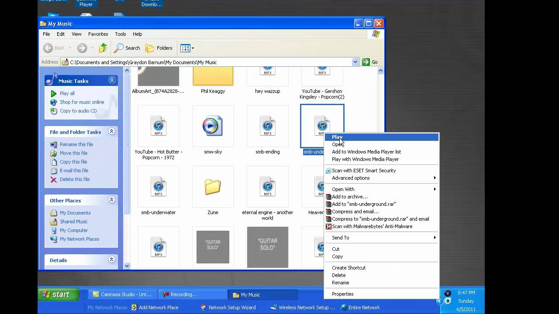559x314 pixels.
Task: Click the Windows Start button
Action: click(59, 294)
